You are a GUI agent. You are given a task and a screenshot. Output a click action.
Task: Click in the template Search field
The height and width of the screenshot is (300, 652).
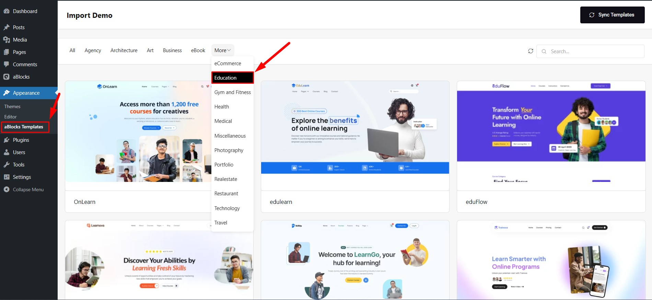tap(590, 51)
